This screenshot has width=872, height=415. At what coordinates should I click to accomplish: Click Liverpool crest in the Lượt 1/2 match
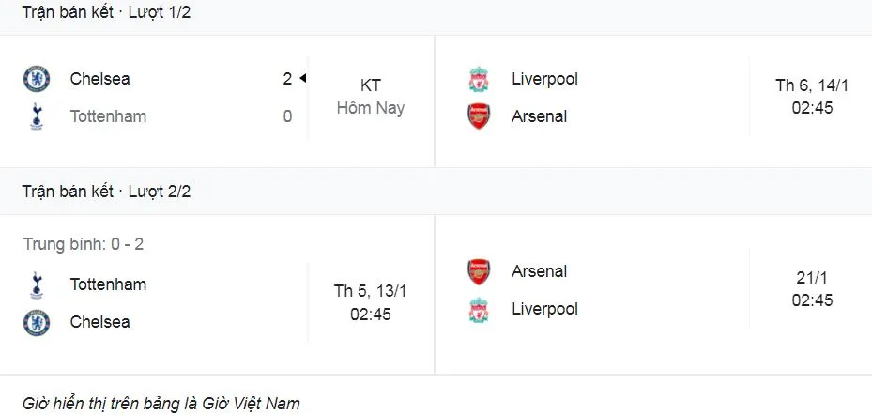click(x=479, y=79)
